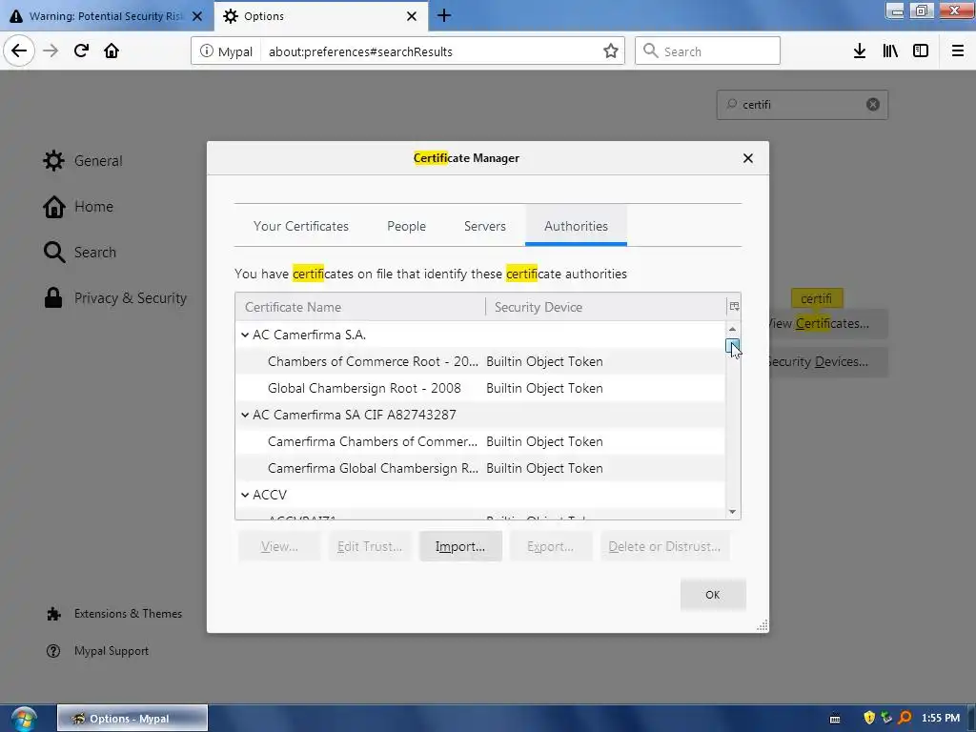Show site information icon in address bar
976x732 pixels.
tap(206, 51)
